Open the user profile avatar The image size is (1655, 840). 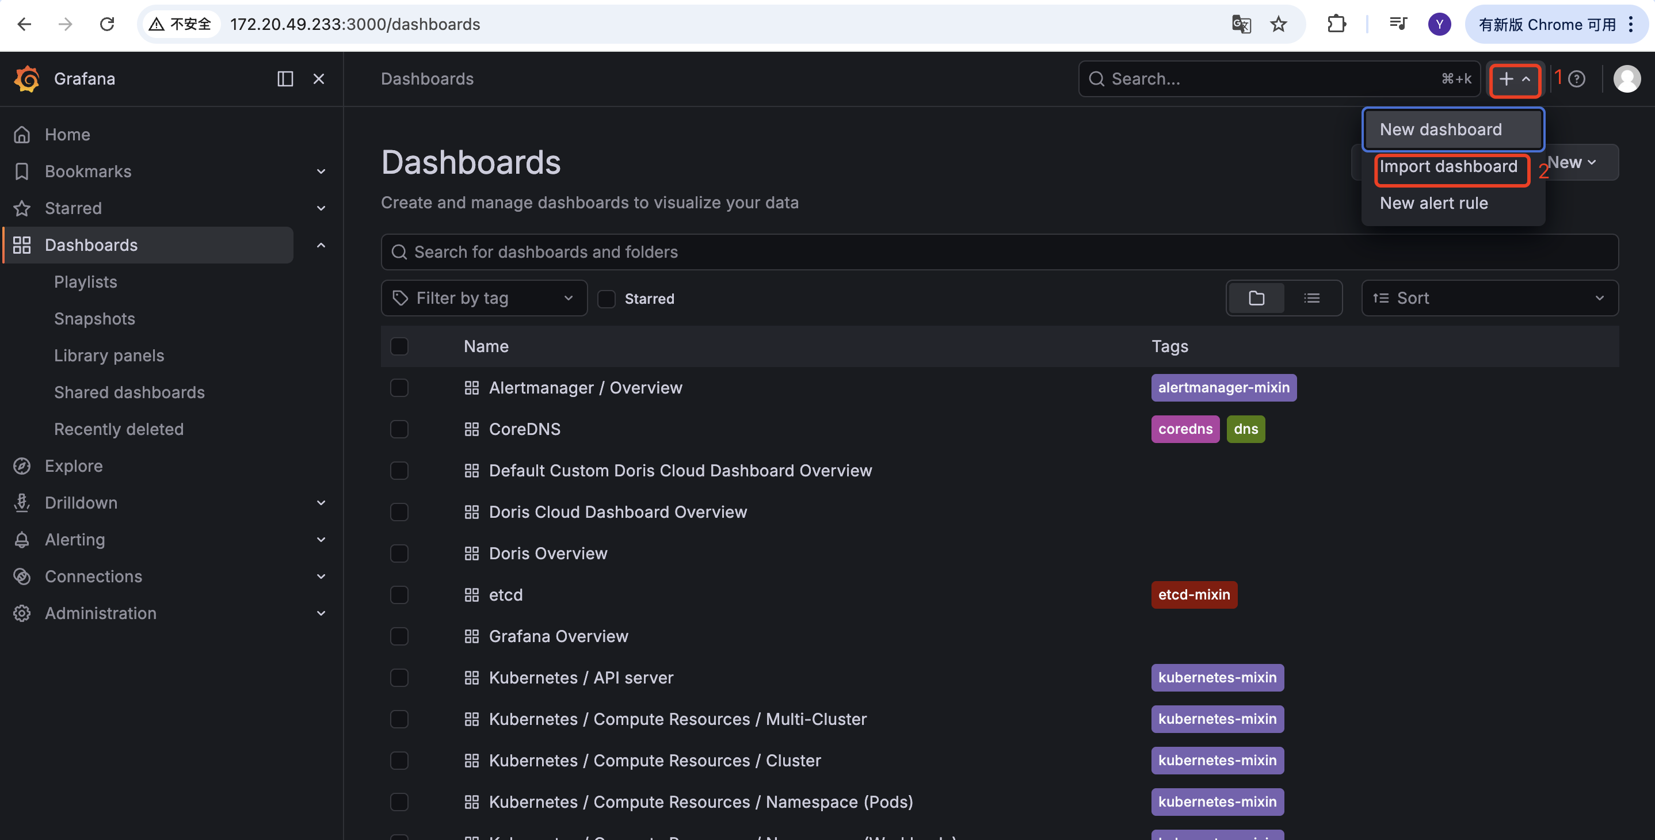[1627, 78]
